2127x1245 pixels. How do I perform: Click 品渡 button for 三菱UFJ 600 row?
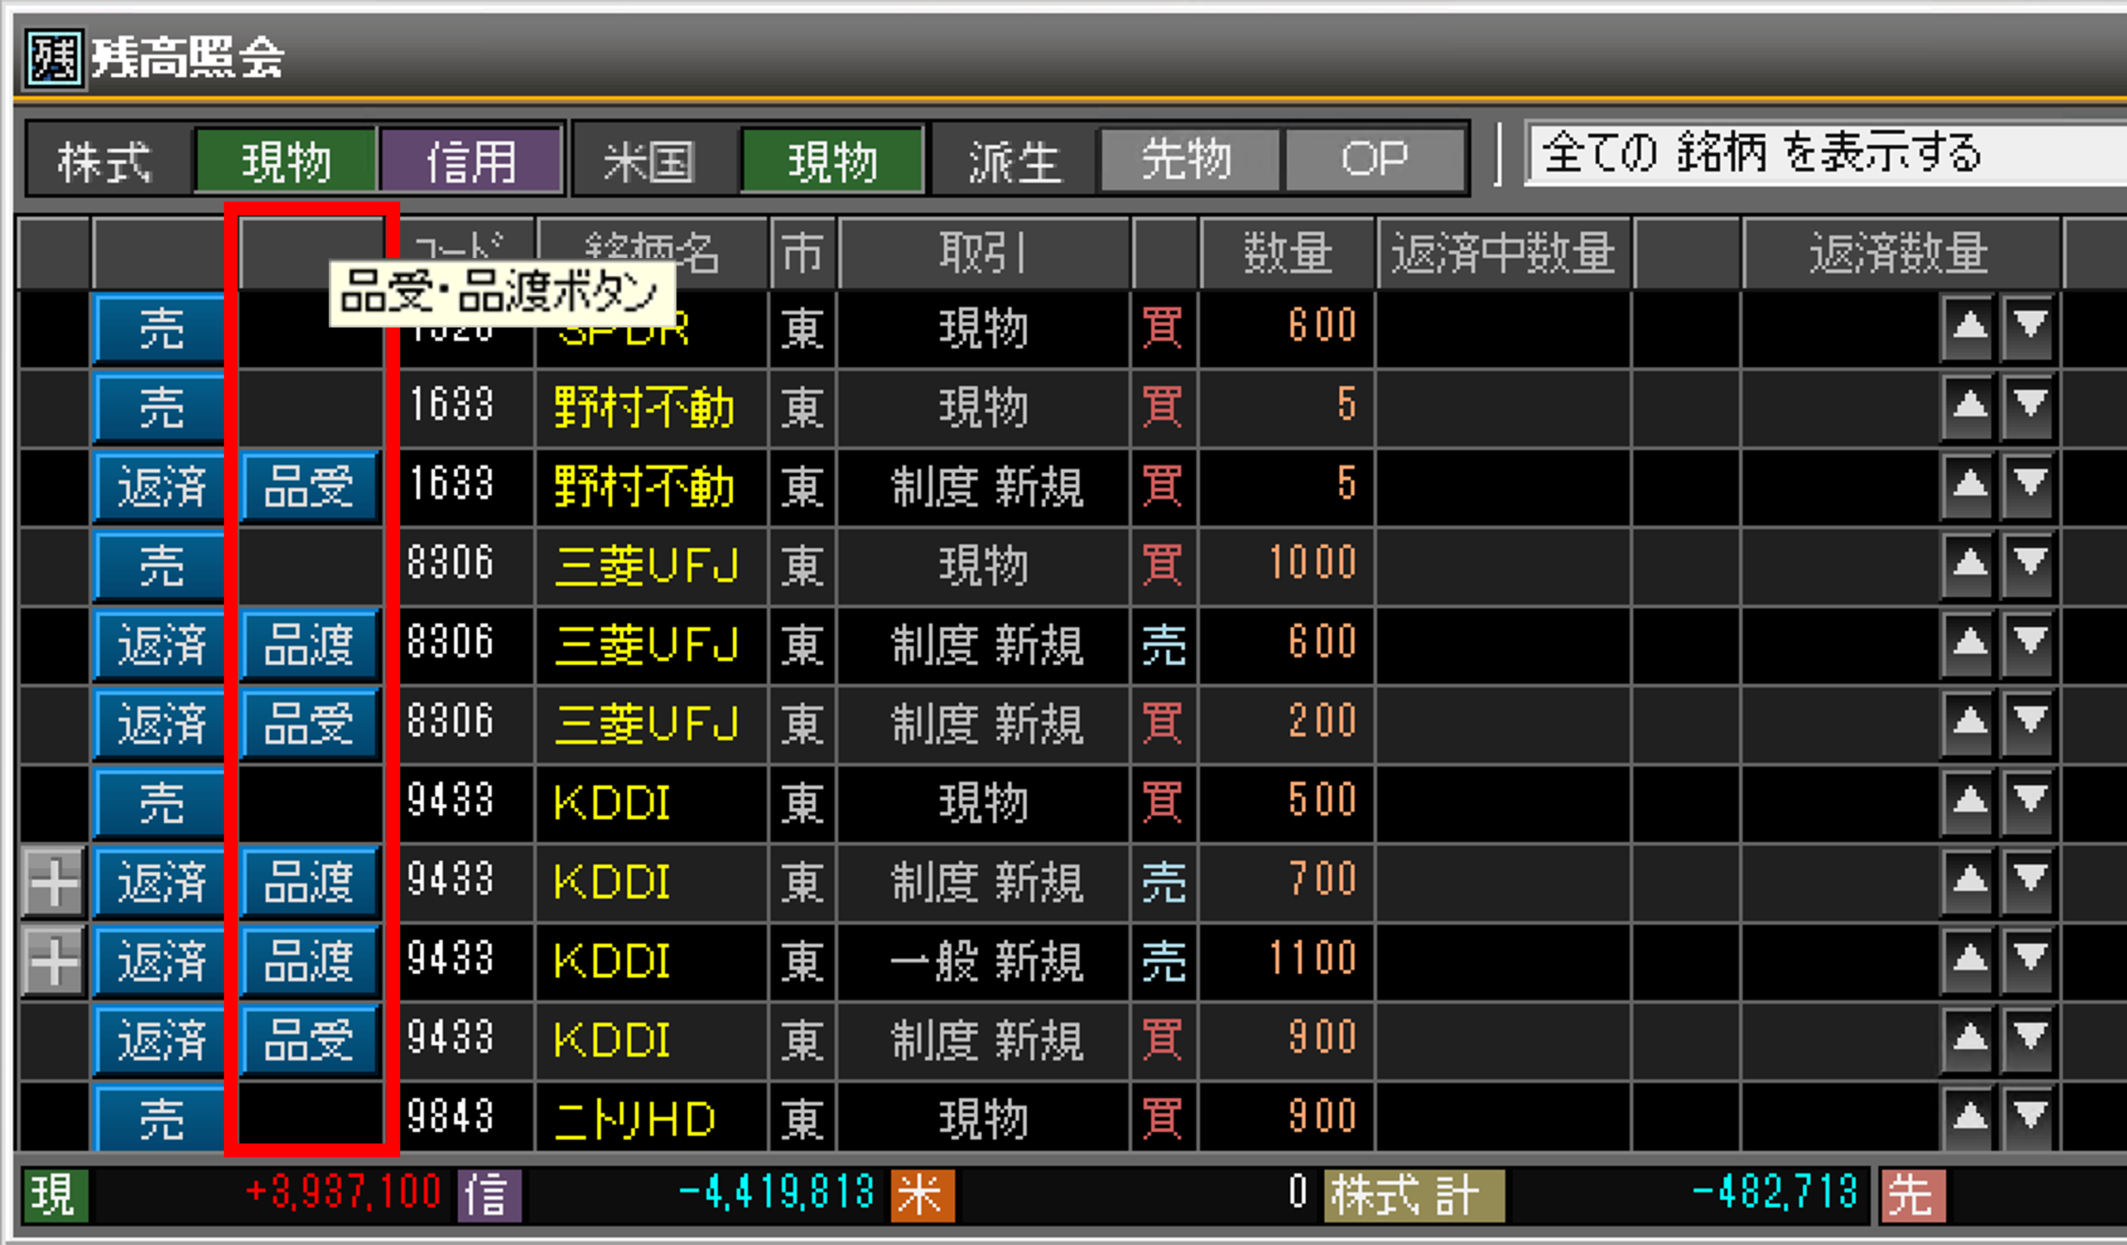pos(309,645)
